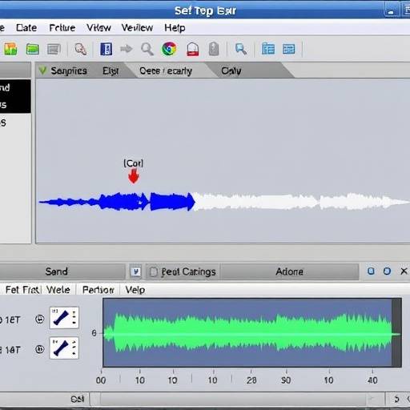
Task: Click the gray search magnifier icon
Action: click(147, 50)
